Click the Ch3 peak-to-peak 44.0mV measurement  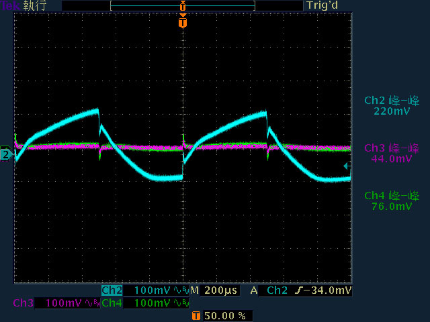click(x=392, y=153)
